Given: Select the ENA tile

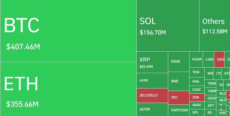Looking at the screenshot, I should (197, 82).
